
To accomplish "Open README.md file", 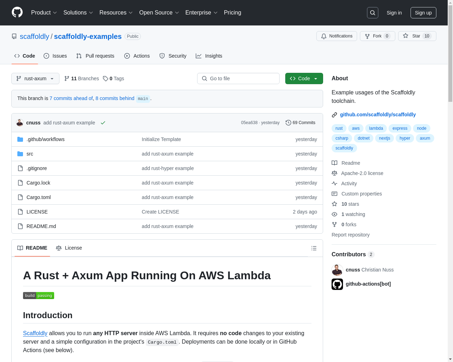I will coord(41,226).
